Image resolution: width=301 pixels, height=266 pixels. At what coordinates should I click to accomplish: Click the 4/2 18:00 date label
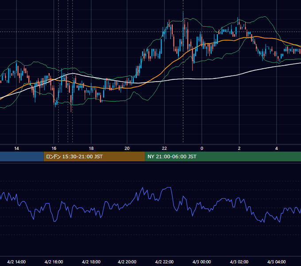(x=91, y=262)
